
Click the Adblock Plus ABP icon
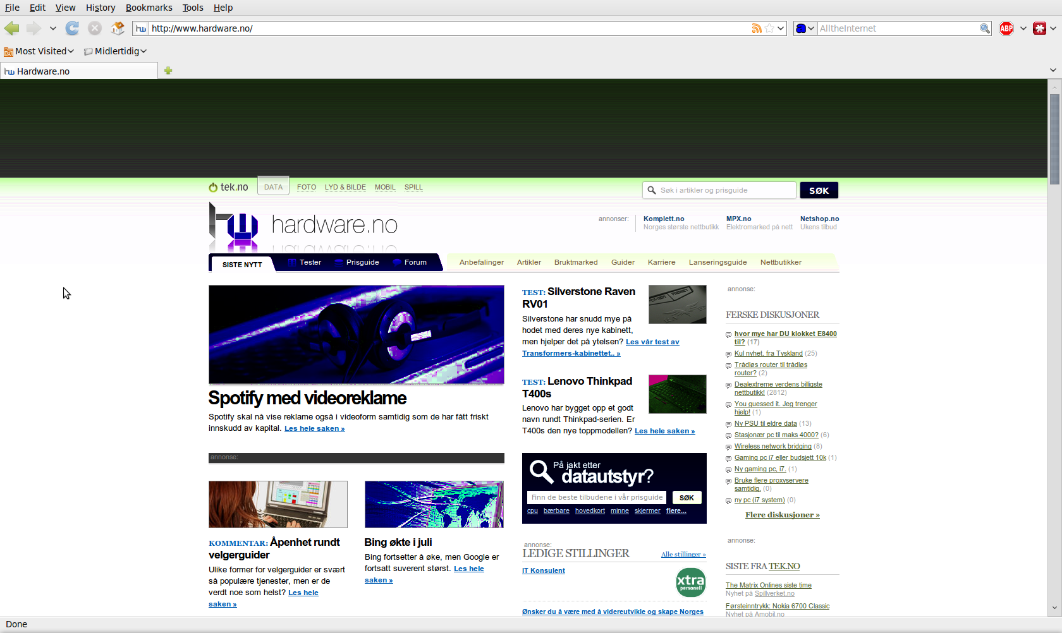[1006, 28]
